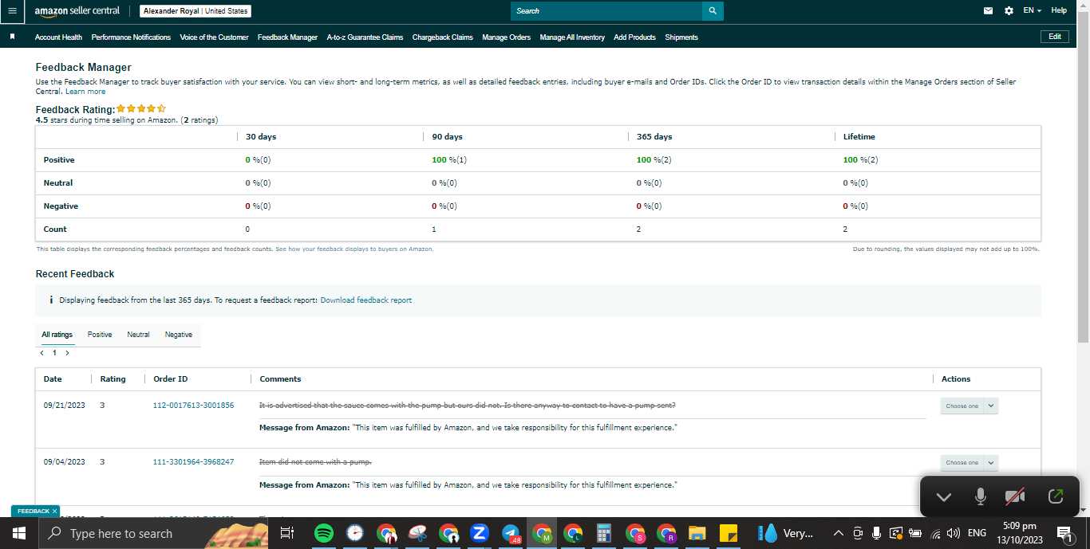The height and width of the screenshot is (549, 1090).
Task: Go to Manage All Inventory
Action: pyautogui.click(x=572, y=37)
